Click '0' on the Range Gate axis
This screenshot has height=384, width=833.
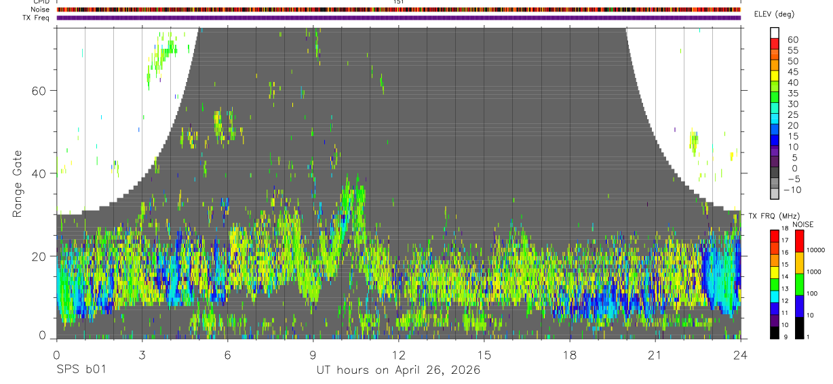[x=42, y=335]
